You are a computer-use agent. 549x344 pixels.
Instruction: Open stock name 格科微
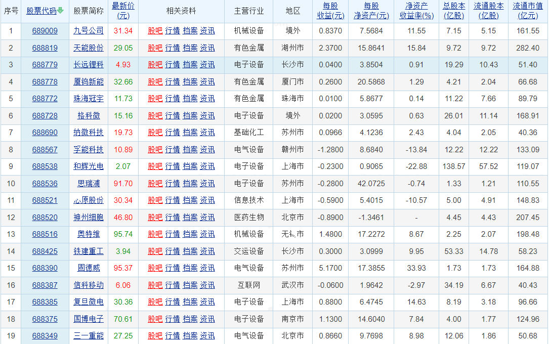(89, 116)
